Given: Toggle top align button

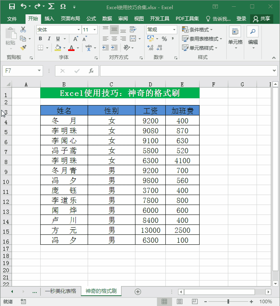Looking at the screenshot, I should click(x=106, y=29).
